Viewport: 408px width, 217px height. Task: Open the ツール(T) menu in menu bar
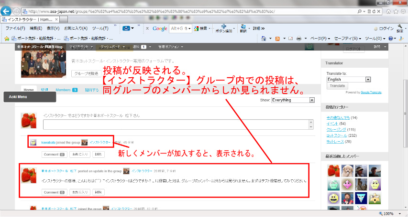point(100,28)
